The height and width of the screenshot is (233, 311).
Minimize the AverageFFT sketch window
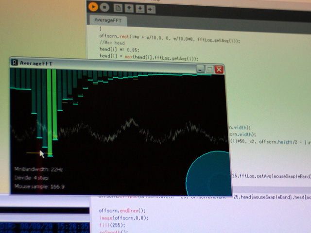coord(200,69)
